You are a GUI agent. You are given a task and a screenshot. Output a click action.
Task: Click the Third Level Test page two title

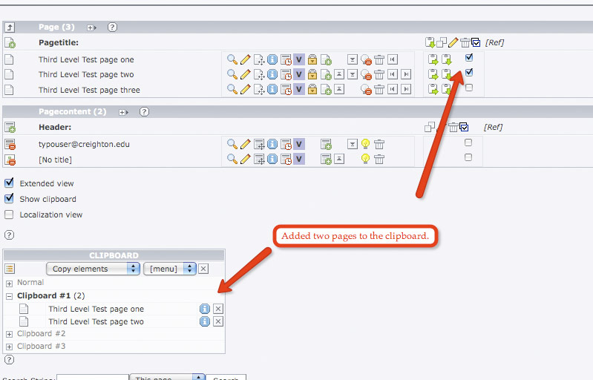(86, 74)
